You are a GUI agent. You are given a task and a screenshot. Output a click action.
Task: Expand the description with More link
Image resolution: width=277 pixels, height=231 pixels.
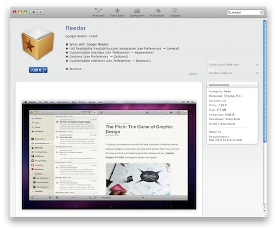click(193, 74)
